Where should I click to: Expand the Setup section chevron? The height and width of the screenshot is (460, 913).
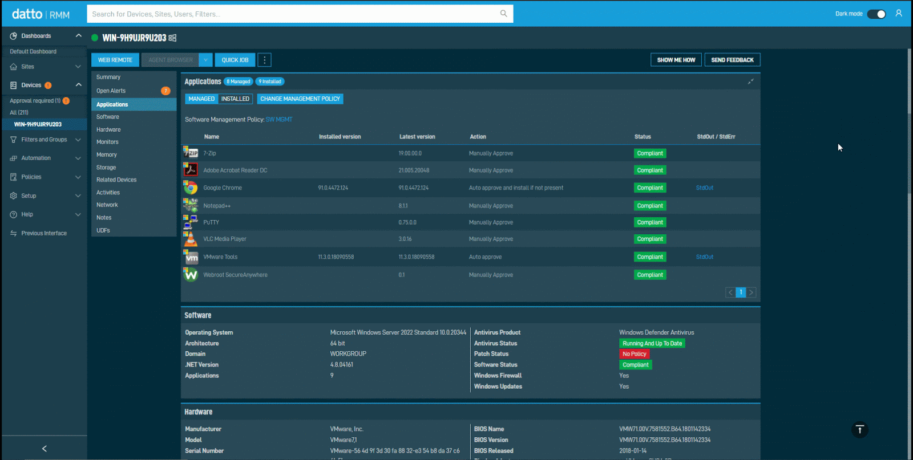click(78, 196)
